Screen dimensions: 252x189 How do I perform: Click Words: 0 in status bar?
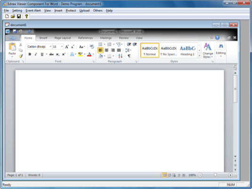click(x=34, y=175)
